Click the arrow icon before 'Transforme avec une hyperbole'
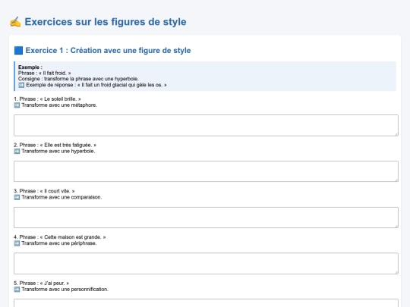Image resolution: width=410 pixels, height=307 pixels. coord(17,152)
